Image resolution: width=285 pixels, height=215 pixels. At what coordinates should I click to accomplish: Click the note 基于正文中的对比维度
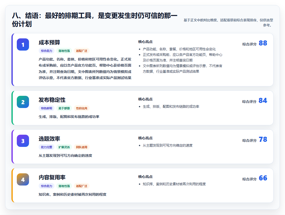pyautogui.click(x=228, y=23)
